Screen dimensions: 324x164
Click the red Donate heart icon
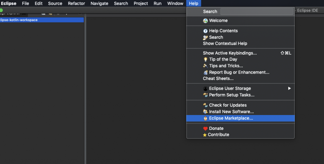click(205, 129)
